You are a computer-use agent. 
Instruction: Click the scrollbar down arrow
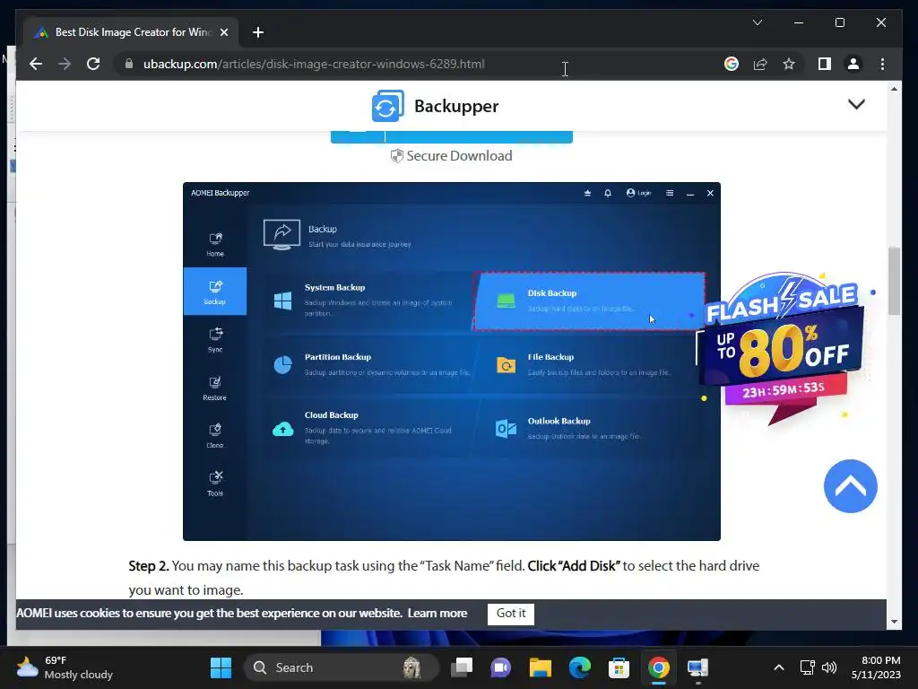coord(894,622)
